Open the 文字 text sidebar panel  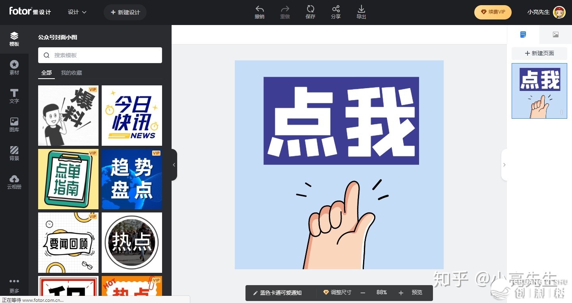coord(14,96)
